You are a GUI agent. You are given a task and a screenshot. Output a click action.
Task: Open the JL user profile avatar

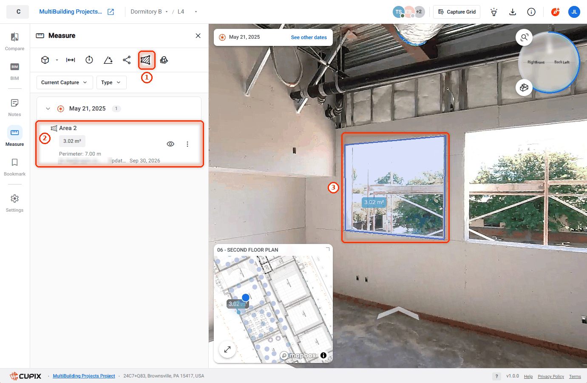(574, 12)
